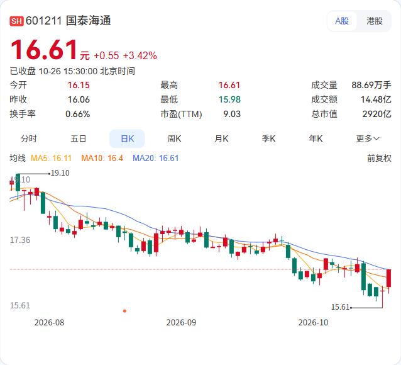Image resolution: width=401 pixels, height=365 pixels.
Task: Click the large 16.61 current price
Action: [44, 50]
